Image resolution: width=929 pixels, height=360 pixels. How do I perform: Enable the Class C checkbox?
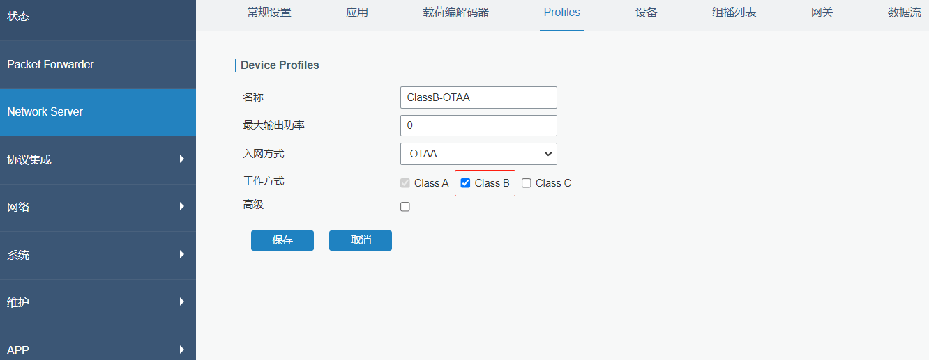click(527, 183)
